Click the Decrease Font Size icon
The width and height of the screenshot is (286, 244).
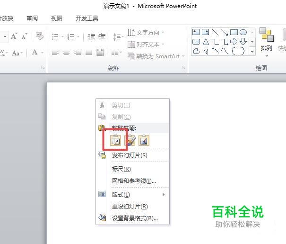tap(24, 36)
